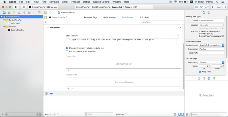Toggle the Navigator pane visibility
Screen dimensions: 228x117
point(213,7)
